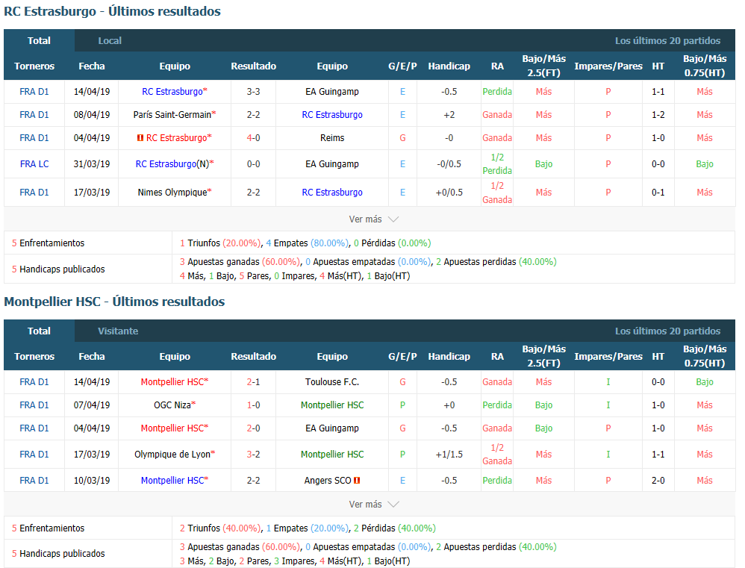This screenshot has width=745, height=568.
Task: Open Los últimos 20 partidos in Montpellier section
Action: click(x=667, y=331)
